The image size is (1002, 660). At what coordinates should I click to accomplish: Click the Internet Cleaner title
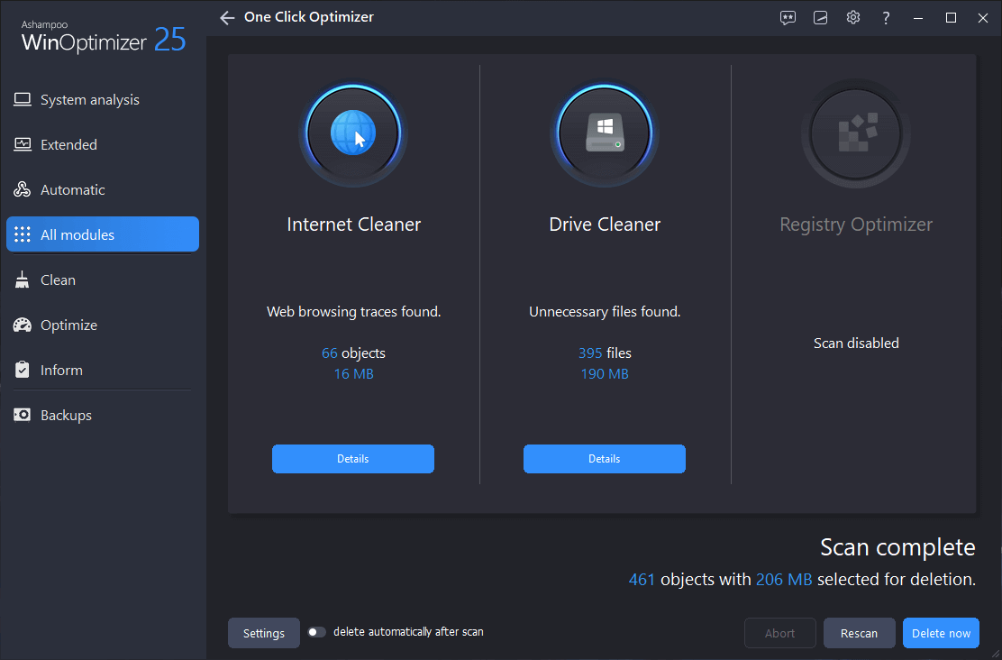pyautogui.click(x=353, y=225)
